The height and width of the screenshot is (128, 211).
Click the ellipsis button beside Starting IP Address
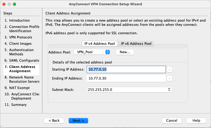pyautogui.click(x=170, y=69)
